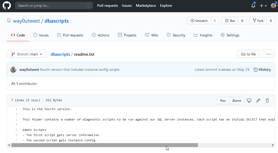Click the Search or jump to field
Screen dimensions: 278x153
[54, 5]
